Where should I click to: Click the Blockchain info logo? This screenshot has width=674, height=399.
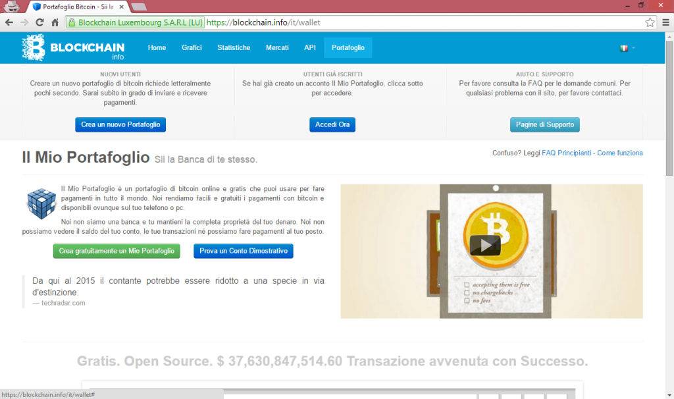click(73, 47)
